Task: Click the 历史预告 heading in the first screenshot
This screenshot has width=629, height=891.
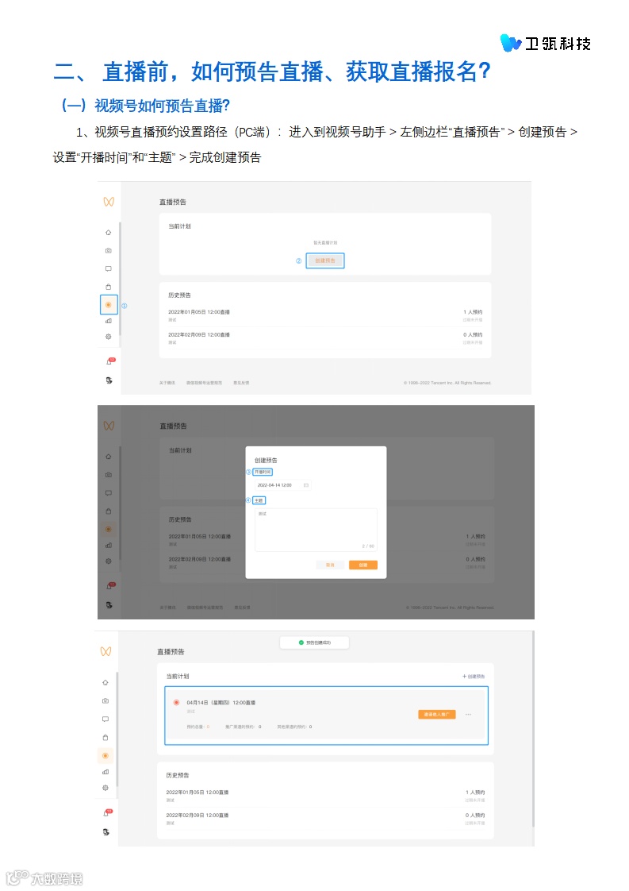Action: point(179,295)
